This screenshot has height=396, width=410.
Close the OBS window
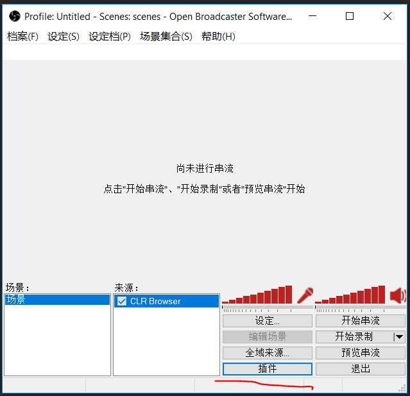(x=388, y=16)
